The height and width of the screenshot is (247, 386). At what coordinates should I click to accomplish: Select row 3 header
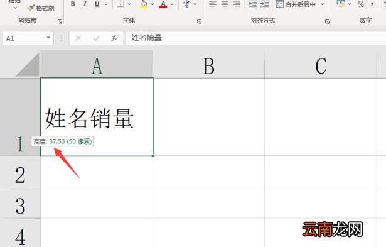[20, 202]
